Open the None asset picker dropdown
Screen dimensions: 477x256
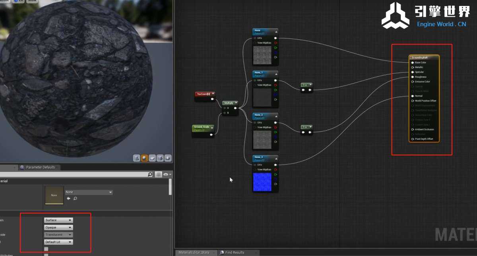pos(89,192)
